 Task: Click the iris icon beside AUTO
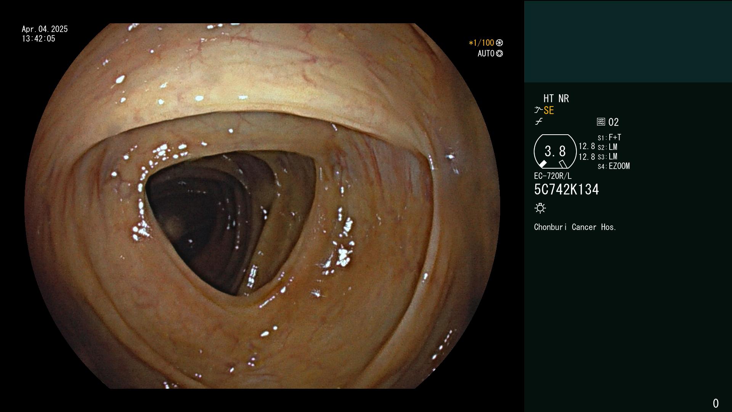[x=499, y=53]
